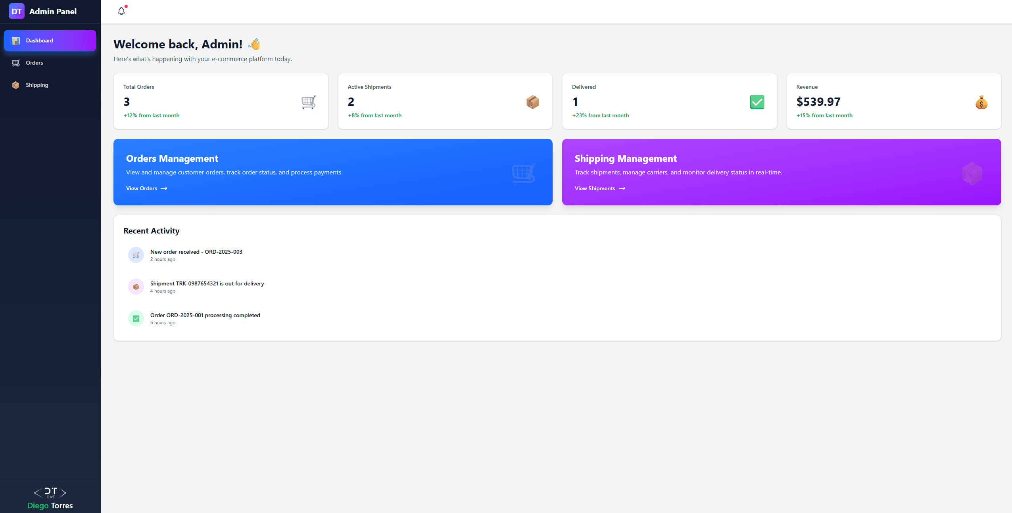Open View Orders link

point(142,188)
